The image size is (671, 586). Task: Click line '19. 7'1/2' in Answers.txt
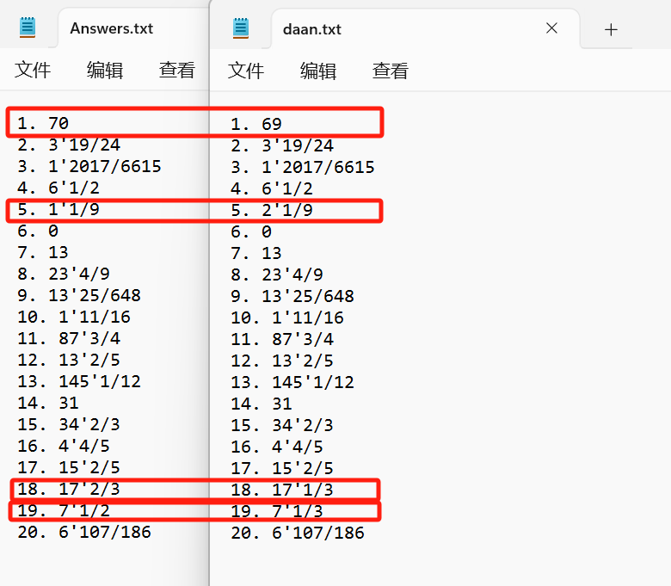[64, 510]
